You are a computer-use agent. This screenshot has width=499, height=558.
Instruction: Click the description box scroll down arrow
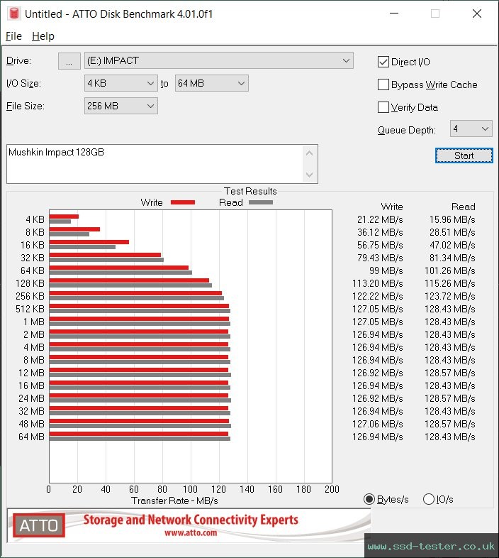pos(309,175)
